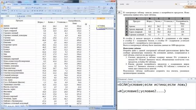Click inside the Excel formula bar

[70, 16]
